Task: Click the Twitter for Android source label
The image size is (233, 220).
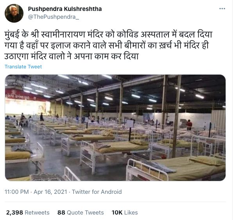Action: (x=97, y=192)
